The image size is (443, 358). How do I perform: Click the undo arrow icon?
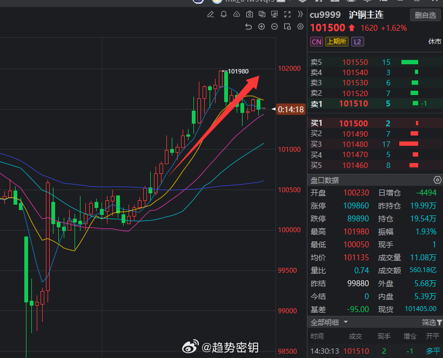pyautogui.click(x=249, y=26)
